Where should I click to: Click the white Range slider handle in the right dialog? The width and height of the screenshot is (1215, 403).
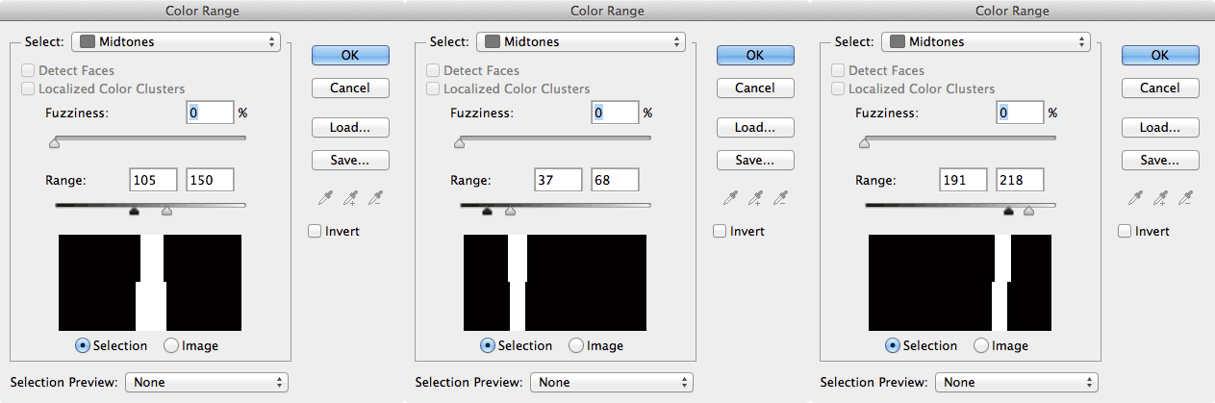pyautogui.click(x=1028, y=212)
